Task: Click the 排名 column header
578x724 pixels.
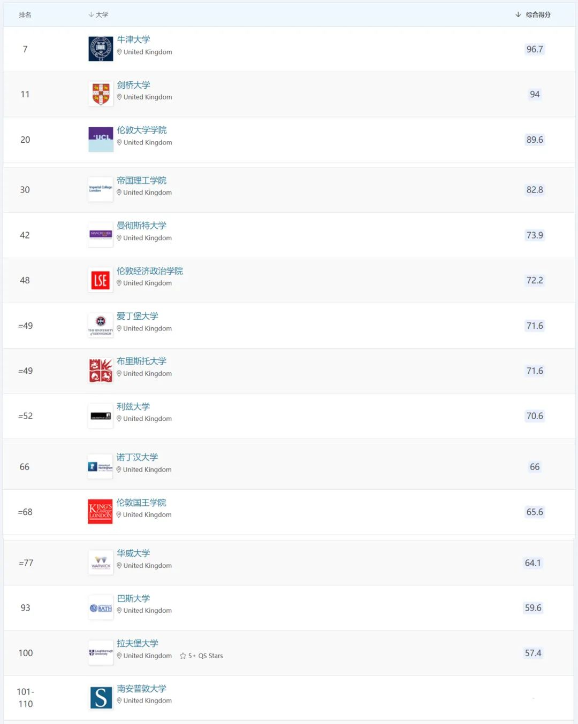Action: pos(25,15)
